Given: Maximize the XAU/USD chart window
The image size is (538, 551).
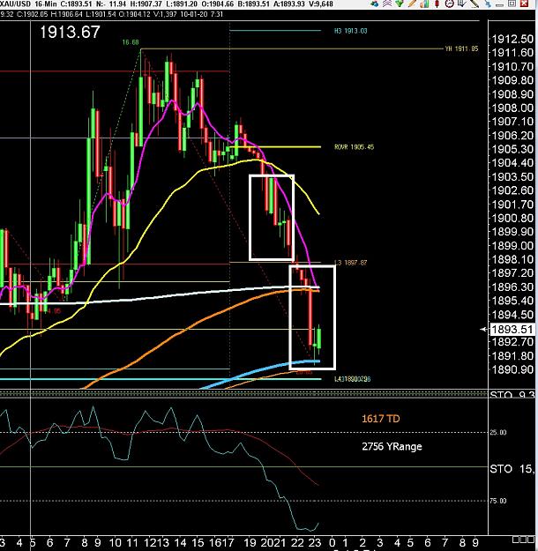Looking at the screenshot, I should [x=512, y=4].
